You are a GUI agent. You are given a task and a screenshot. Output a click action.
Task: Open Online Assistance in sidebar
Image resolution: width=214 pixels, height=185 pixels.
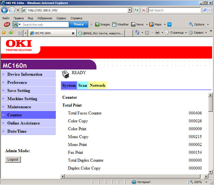[x=28, y=123]
